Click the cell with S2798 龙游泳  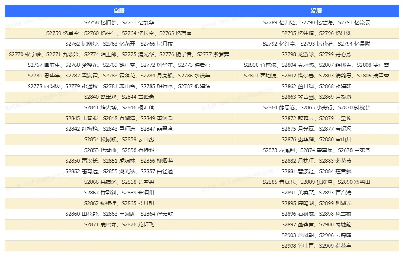[316, 54]
